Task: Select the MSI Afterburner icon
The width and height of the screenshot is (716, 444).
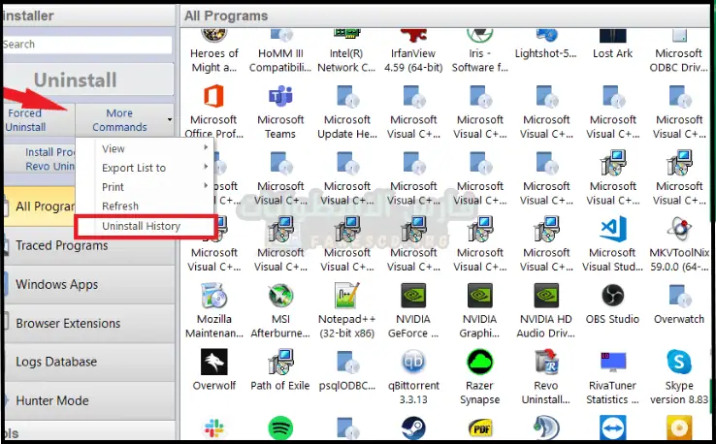Action: [x=280, y=296]
